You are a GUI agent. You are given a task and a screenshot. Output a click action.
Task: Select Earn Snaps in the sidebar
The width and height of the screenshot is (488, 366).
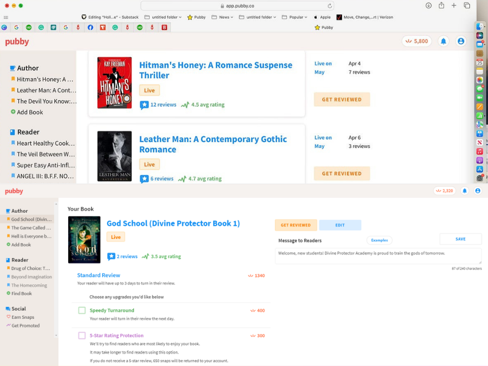(x=22, y=317)
